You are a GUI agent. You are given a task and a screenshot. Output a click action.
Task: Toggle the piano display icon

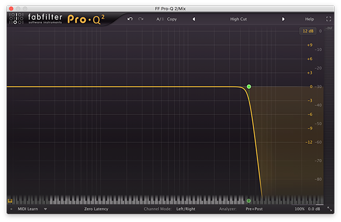coord(10,200)
